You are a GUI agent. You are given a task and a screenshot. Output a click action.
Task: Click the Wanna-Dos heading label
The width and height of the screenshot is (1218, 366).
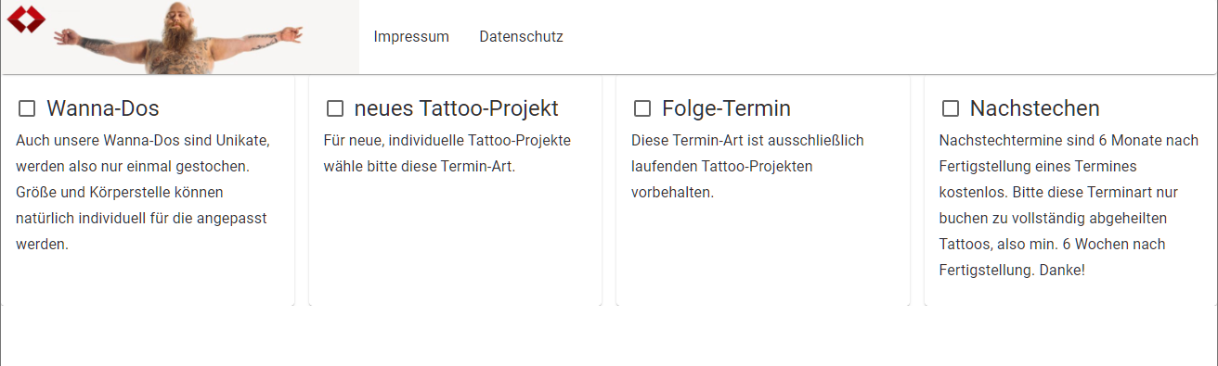point(103,108)
